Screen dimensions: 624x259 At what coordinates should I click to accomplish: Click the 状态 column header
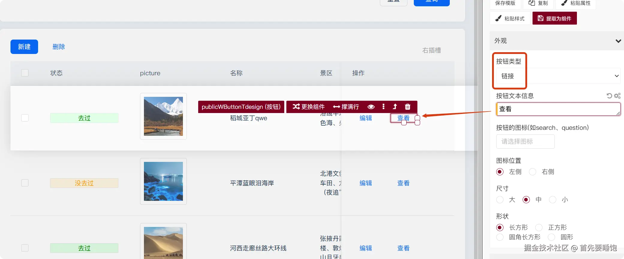pyautogui.click(x=56, y=73)
